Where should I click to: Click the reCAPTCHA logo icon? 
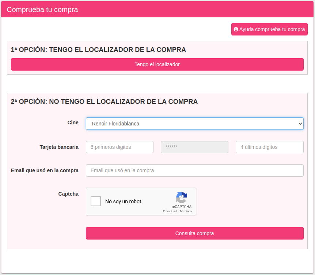tap(182, 197)
